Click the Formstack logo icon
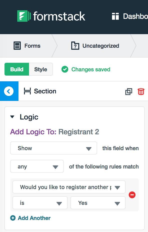 [x=24, y=16]
